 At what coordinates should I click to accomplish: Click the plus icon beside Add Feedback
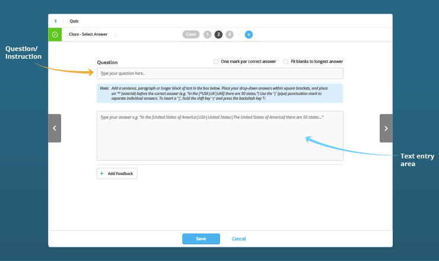102,174
